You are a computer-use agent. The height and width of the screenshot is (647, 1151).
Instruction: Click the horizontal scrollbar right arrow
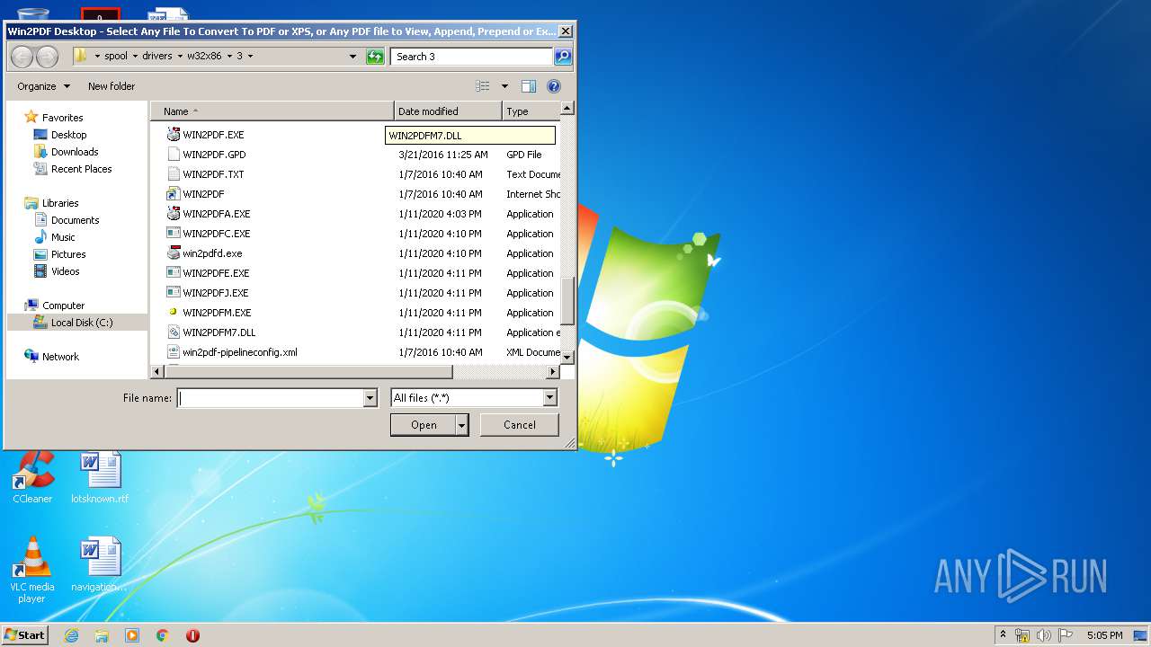pyautogui.click(x=552, y=371)
